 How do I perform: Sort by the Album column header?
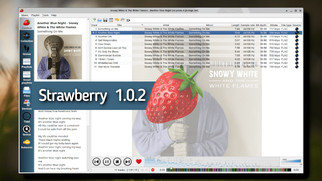tap(209, 25)
